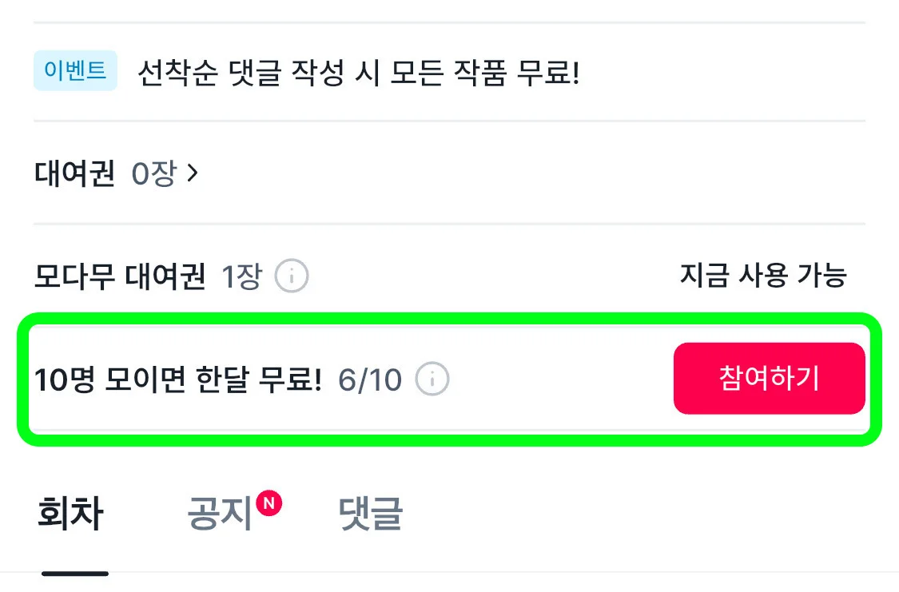This screenshot has height=592, width=899.
Task: Open the 댓글 tab
Action: [x=370, y=512]
